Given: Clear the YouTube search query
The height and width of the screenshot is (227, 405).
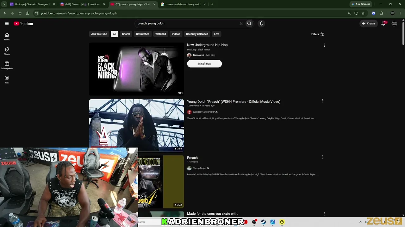Looking at the screenshot, I should [x=241, y=23].
